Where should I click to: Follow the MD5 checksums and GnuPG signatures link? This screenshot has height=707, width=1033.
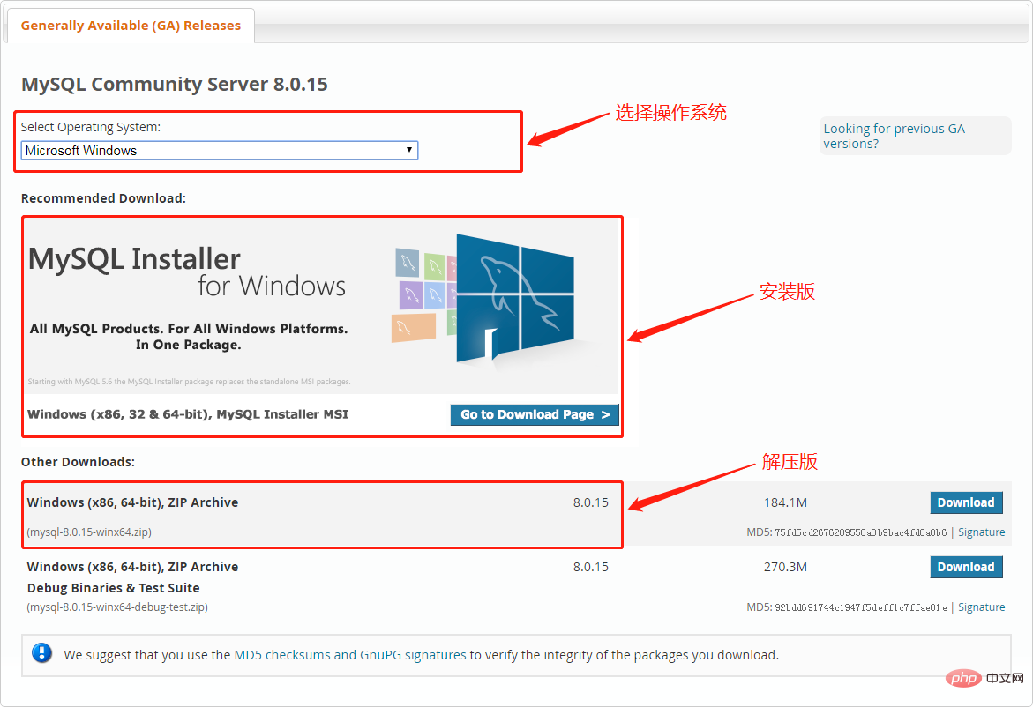tap(350, 655)
